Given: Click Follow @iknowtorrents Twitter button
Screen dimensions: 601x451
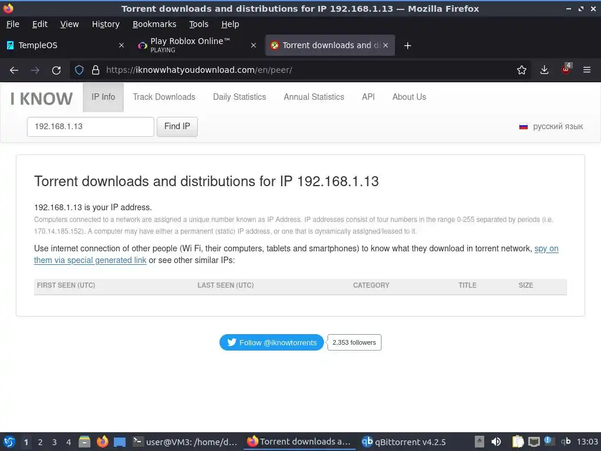Looking at the screenshot, I should tap(271, 342).
